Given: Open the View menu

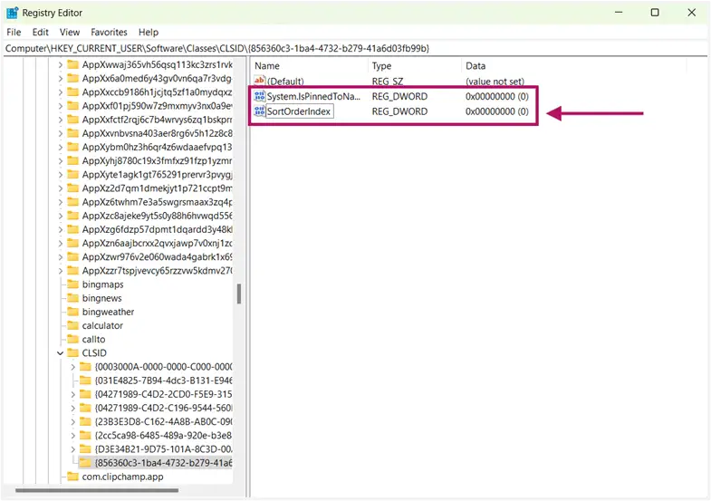Looking at the screenshot, I should 70,33.
